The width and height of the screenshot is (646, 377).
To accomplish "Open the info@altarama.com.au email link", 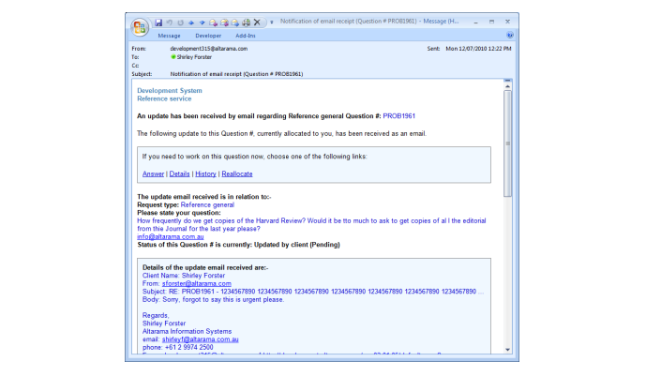I will pyautogui.click(x=170, y=236).
